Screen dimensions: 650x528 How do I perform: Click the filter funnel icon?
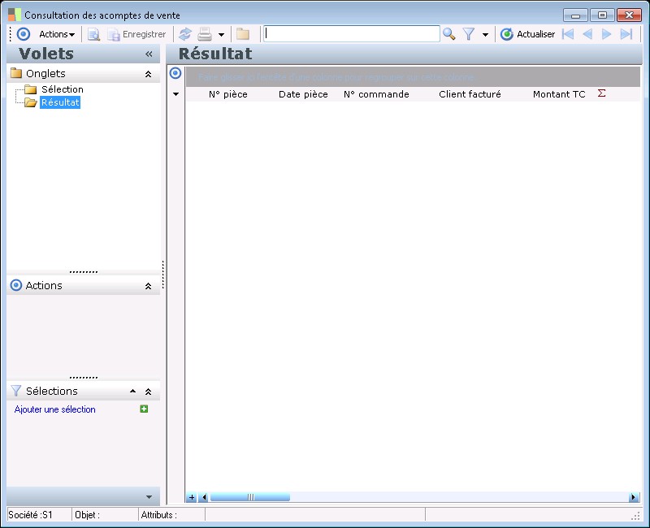(x=469, y=34)
